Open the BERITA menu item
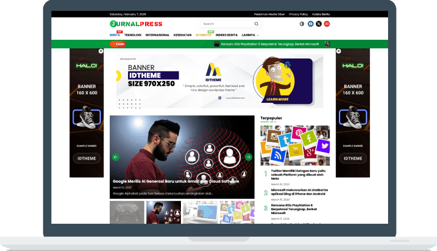Image resolution: width=437 pixels, height=251 pixels. pyautogui.click(x=114, y=35)
